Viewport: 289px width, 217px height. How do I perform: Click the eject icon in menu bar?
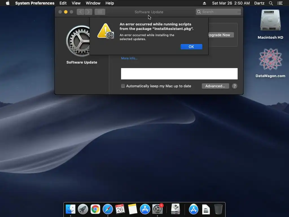pyautogui.click(x=204, y=3)
